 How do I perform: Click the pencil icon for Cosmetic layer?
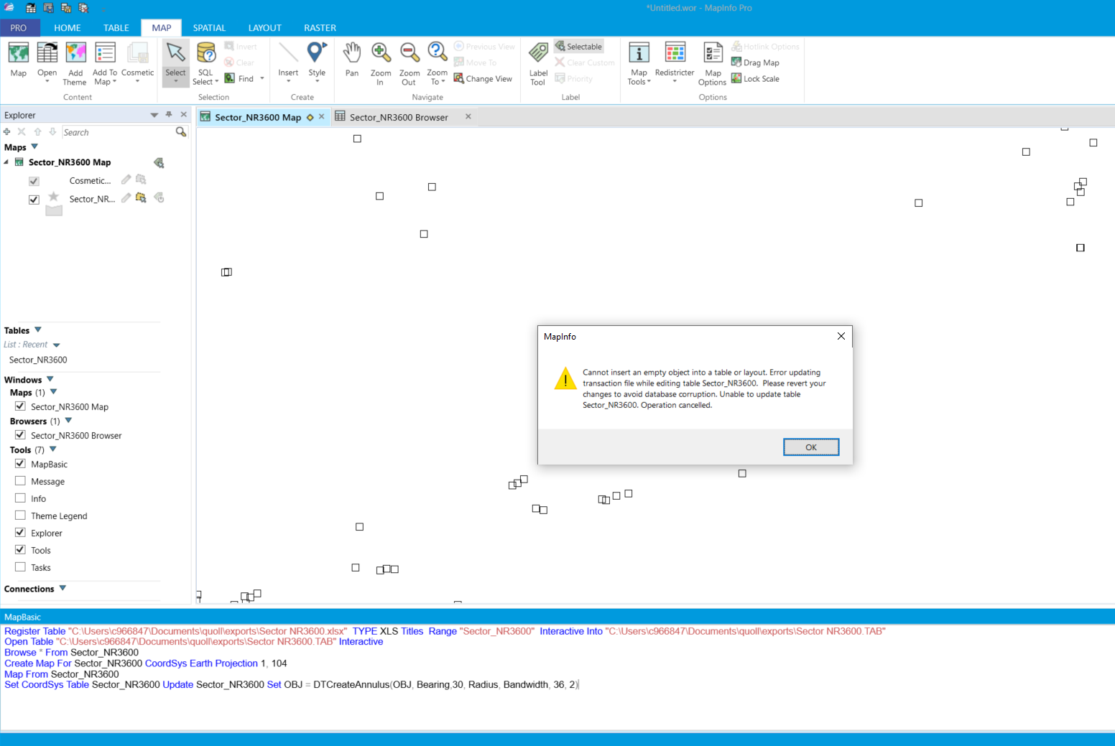click(126, 179)
